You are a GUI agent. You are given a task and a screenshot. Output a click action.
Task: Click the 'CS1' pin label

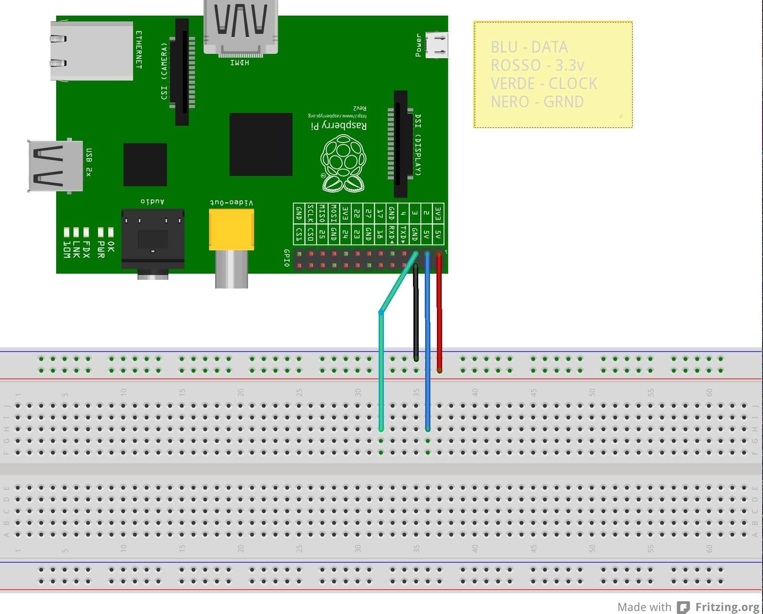299,234
